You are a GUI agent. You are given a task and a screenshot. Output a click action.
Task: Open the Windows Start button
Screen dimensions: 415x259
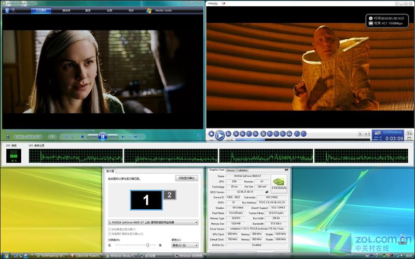pos(6,255)
